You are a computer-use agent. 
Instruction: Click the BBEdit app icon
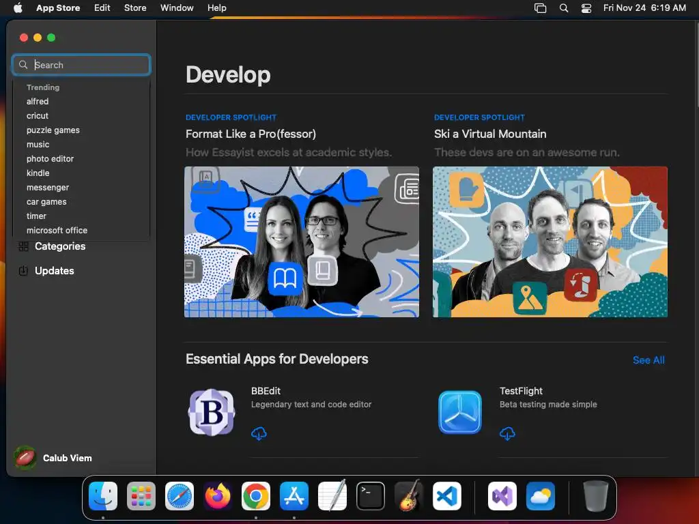(x=212, y=412)
